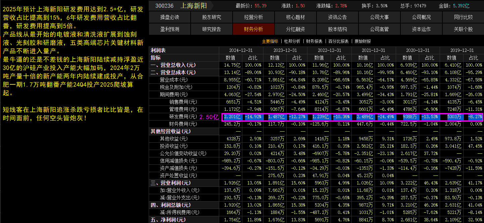Image resolution: width=484 pixels, height=223 pixels.
Task: Select the 2024-12-31 column header
Action: coord(241,50)
